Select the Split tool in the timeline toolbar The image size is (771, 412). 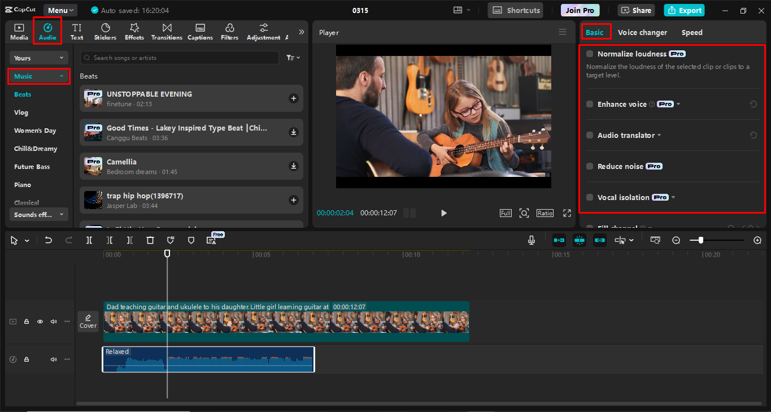(89, 240)
